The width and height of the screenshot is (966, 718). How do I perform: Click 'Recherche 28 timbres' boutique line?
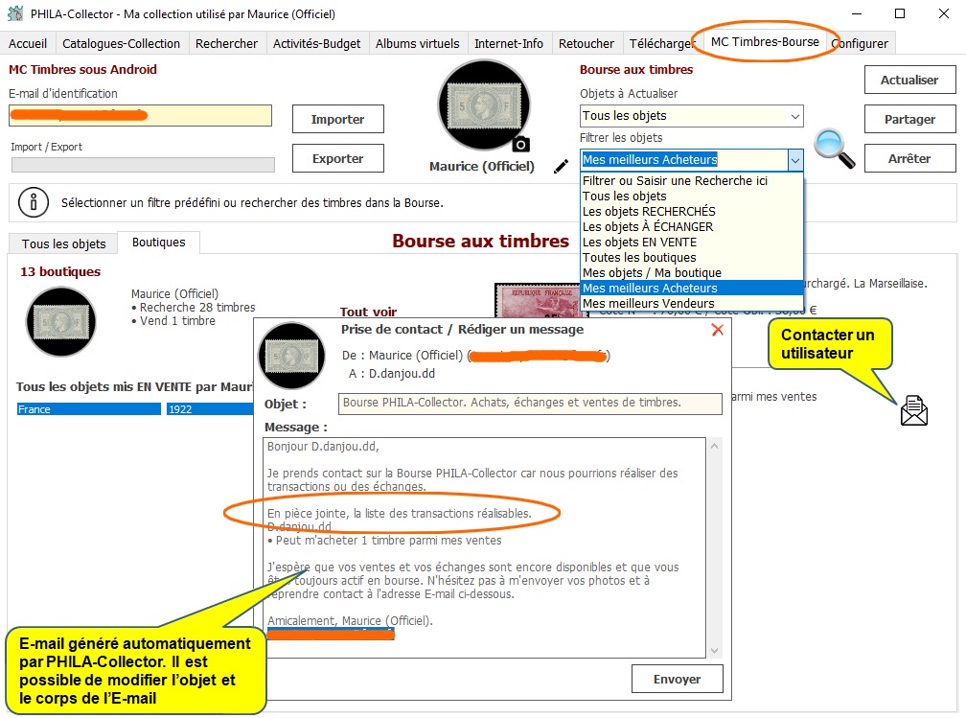194,308
